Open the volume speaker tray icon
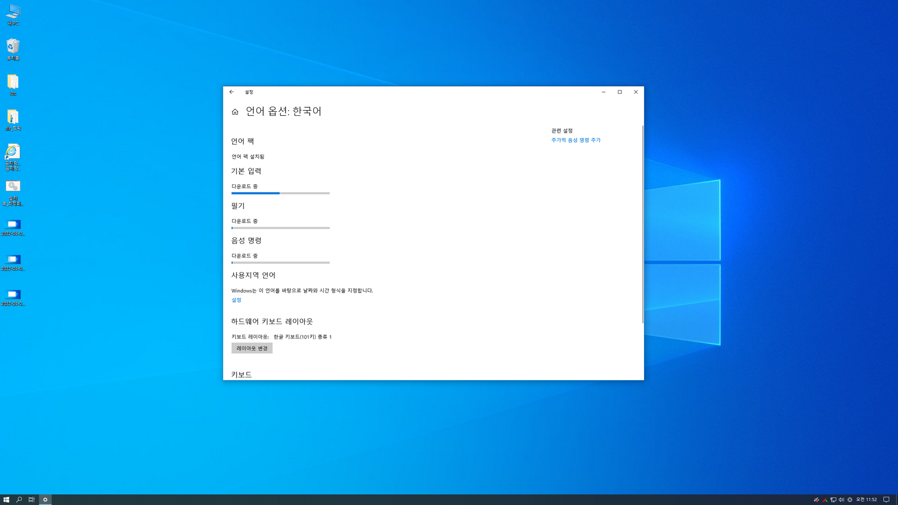 (x=841, y=499)
